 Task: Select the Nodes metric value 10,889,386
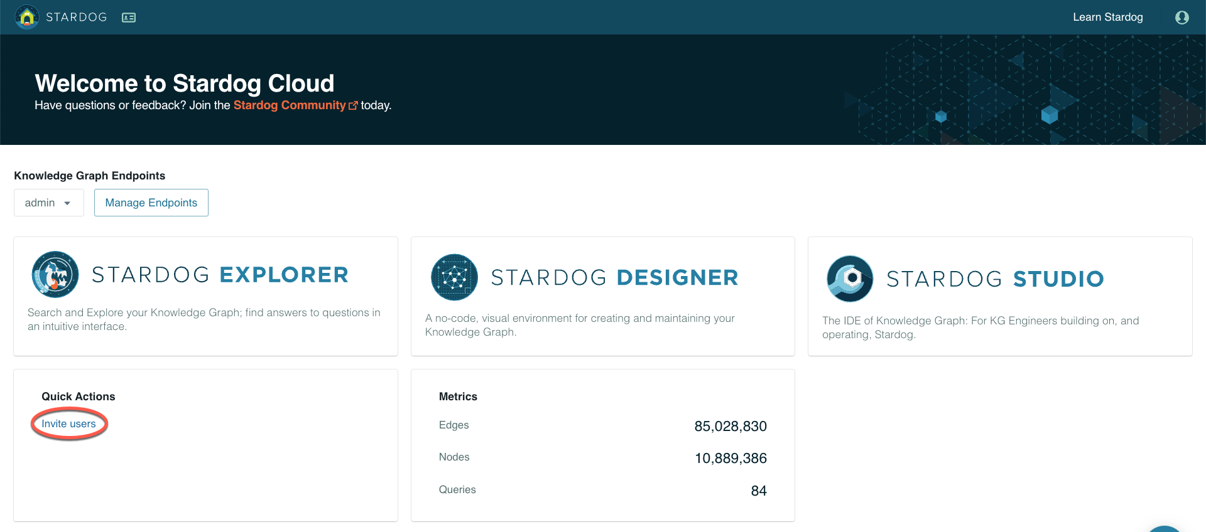pos(730,459)
